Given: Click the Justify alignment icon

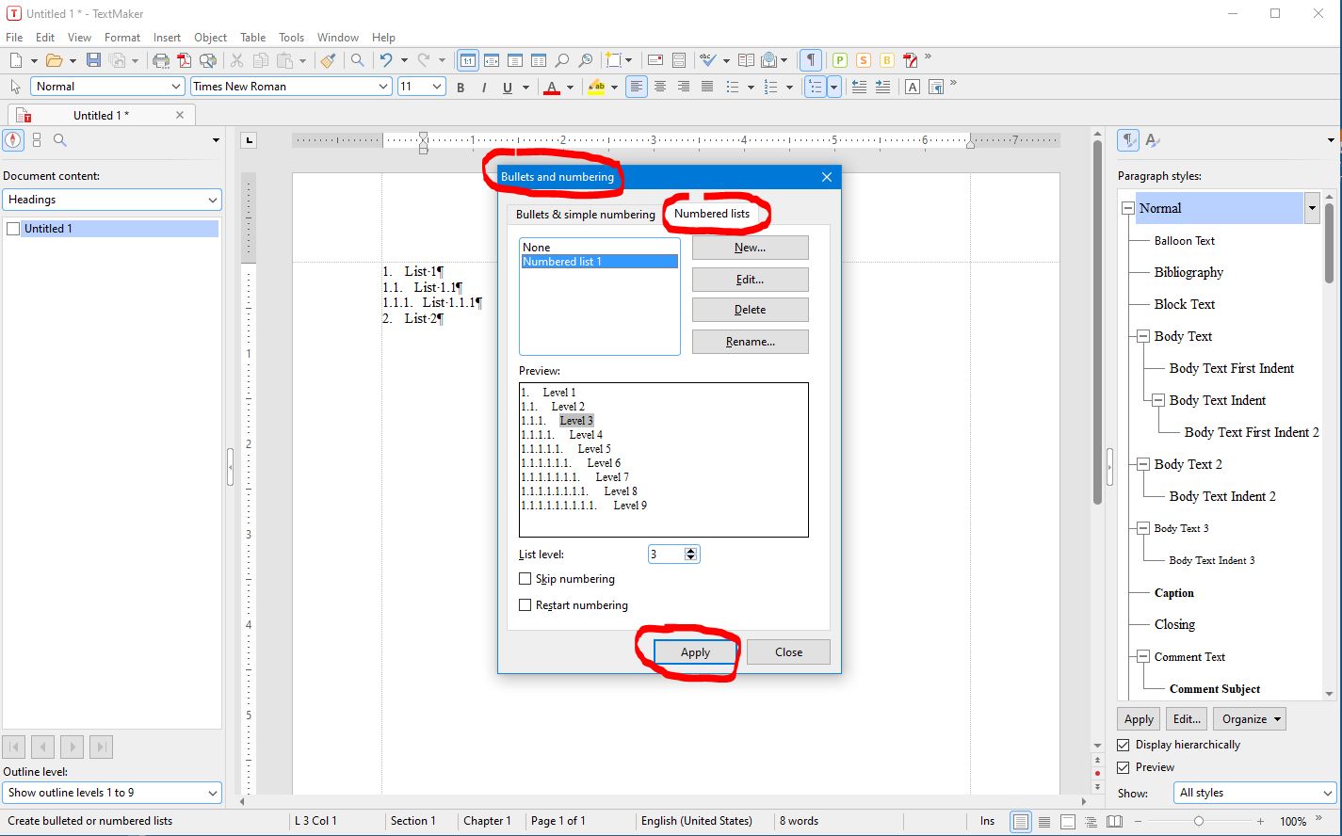Looking at the screenshot, I should click(x=706, y=87).
